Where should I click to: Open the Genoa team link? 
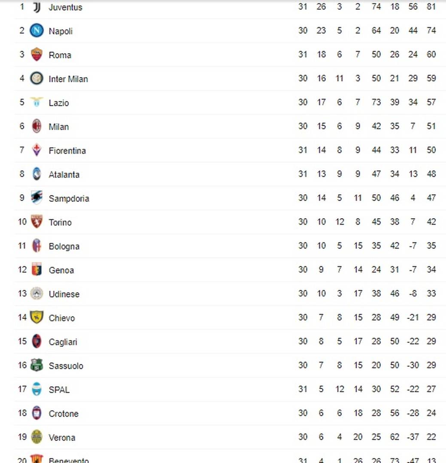61,271
